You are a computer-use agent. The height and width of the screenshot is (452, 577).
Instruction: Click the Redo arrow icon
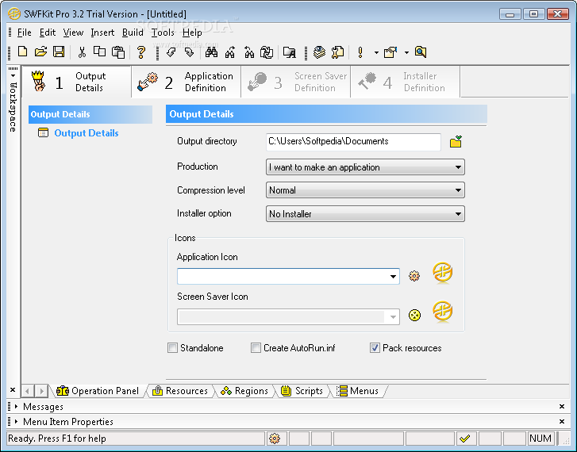189,52
